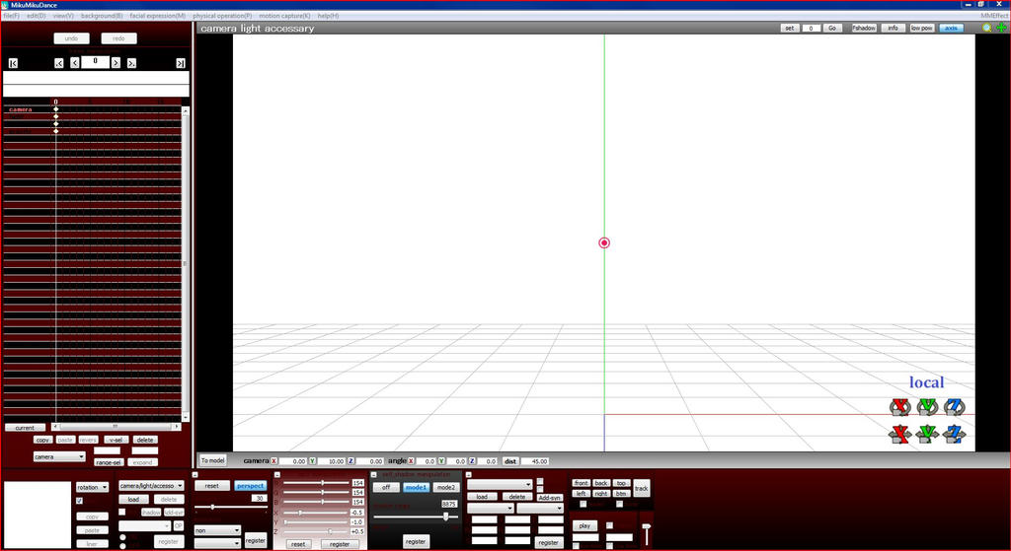
Task: Click the range-sel button
Action: 108,463
